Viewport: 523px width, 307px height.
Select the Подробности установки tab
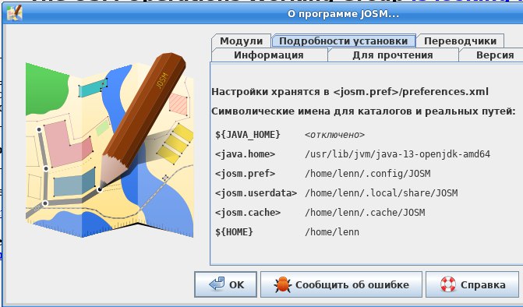coord(344,41)
